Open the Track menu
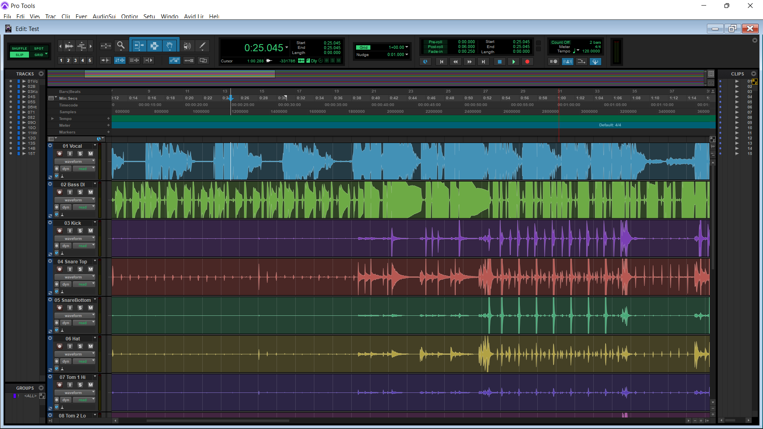Viewport: 763px width, 429px height. click(50, 16)
